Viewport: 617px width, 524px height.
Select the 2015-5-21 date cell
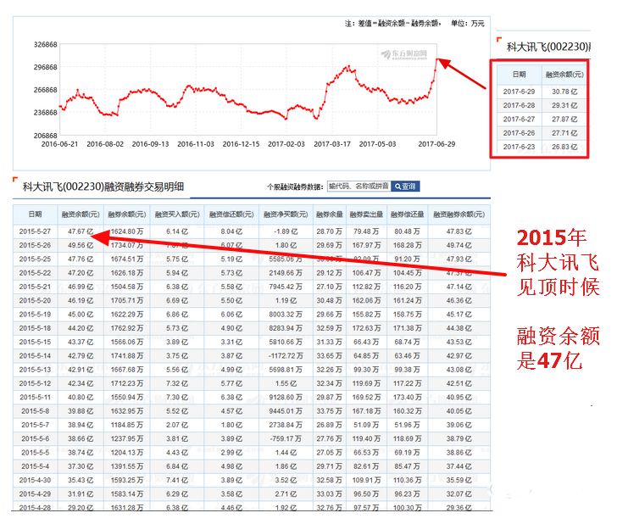tap(35, 287)
